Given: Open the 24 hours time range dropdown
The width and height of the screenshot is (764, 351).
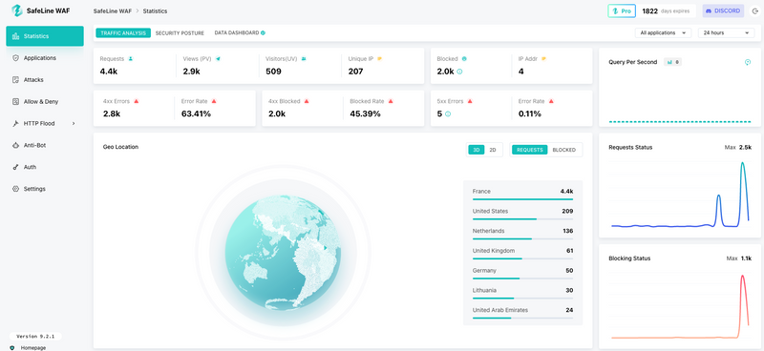Looking at the screenshot, I should tap(726, 33).
